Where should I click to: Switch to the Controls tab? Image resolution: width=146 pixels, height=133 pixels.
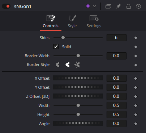pos(51,21)
